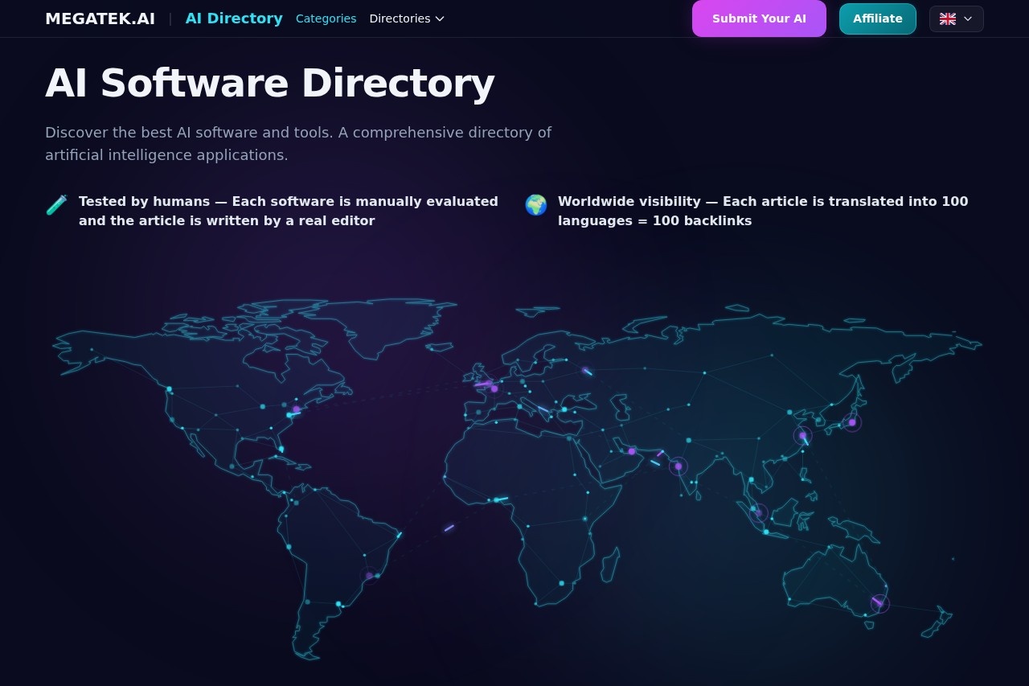Go to Categories in the navigation bar

pyautogui.click(x=326, y=18)
